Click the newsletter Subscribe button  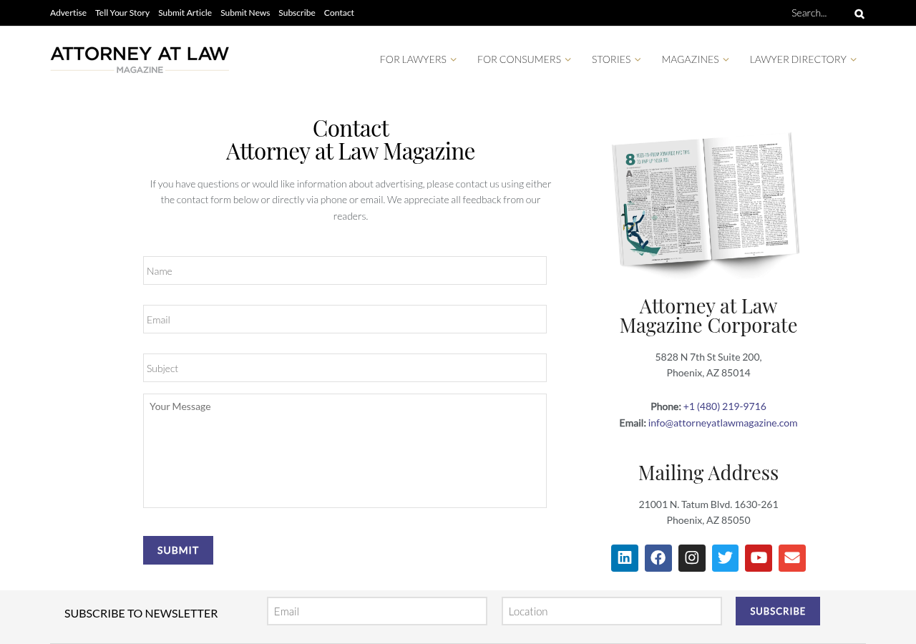pos(778,611)
